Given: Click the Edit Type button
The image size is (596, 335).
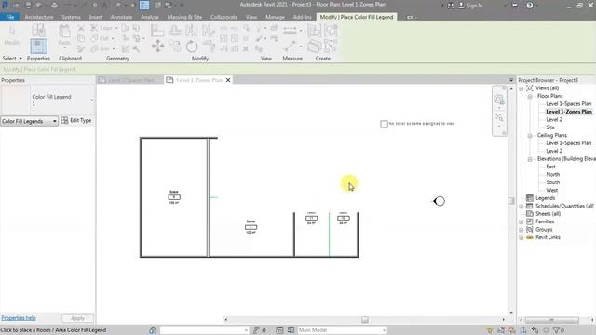Looking at the screenshot, I should point(76,120).
